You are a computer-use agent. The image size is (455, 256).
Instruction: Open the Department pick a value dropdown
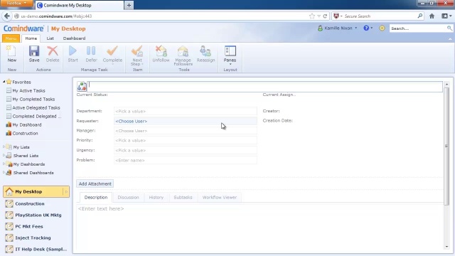pos(185,111)
